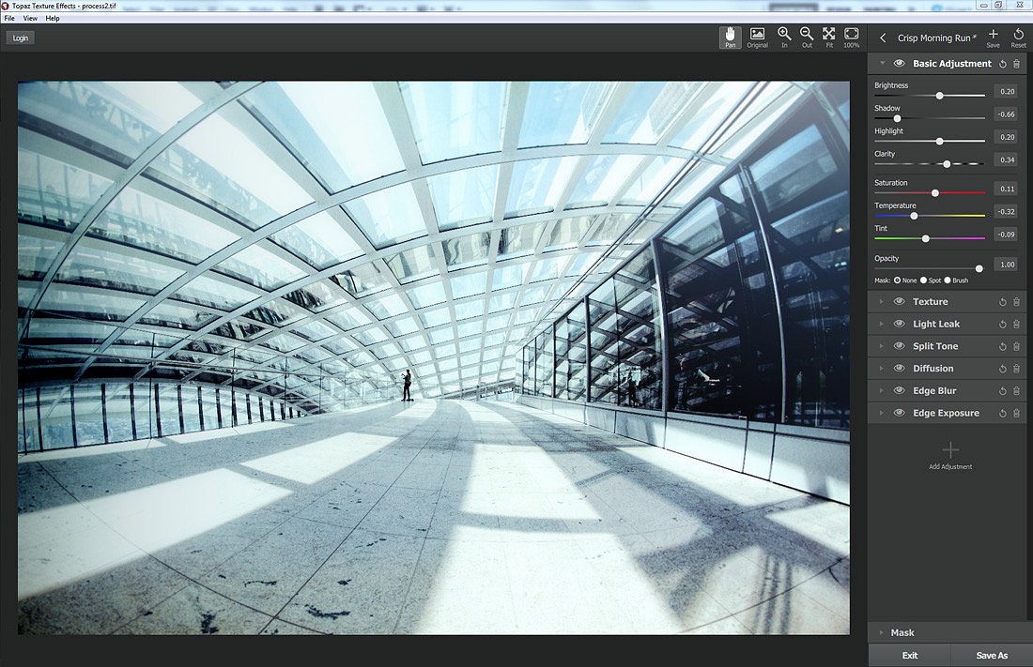Delete the Diffusion adjustment
Viewport: 1033px width, 667px height.
(1016, 369)
